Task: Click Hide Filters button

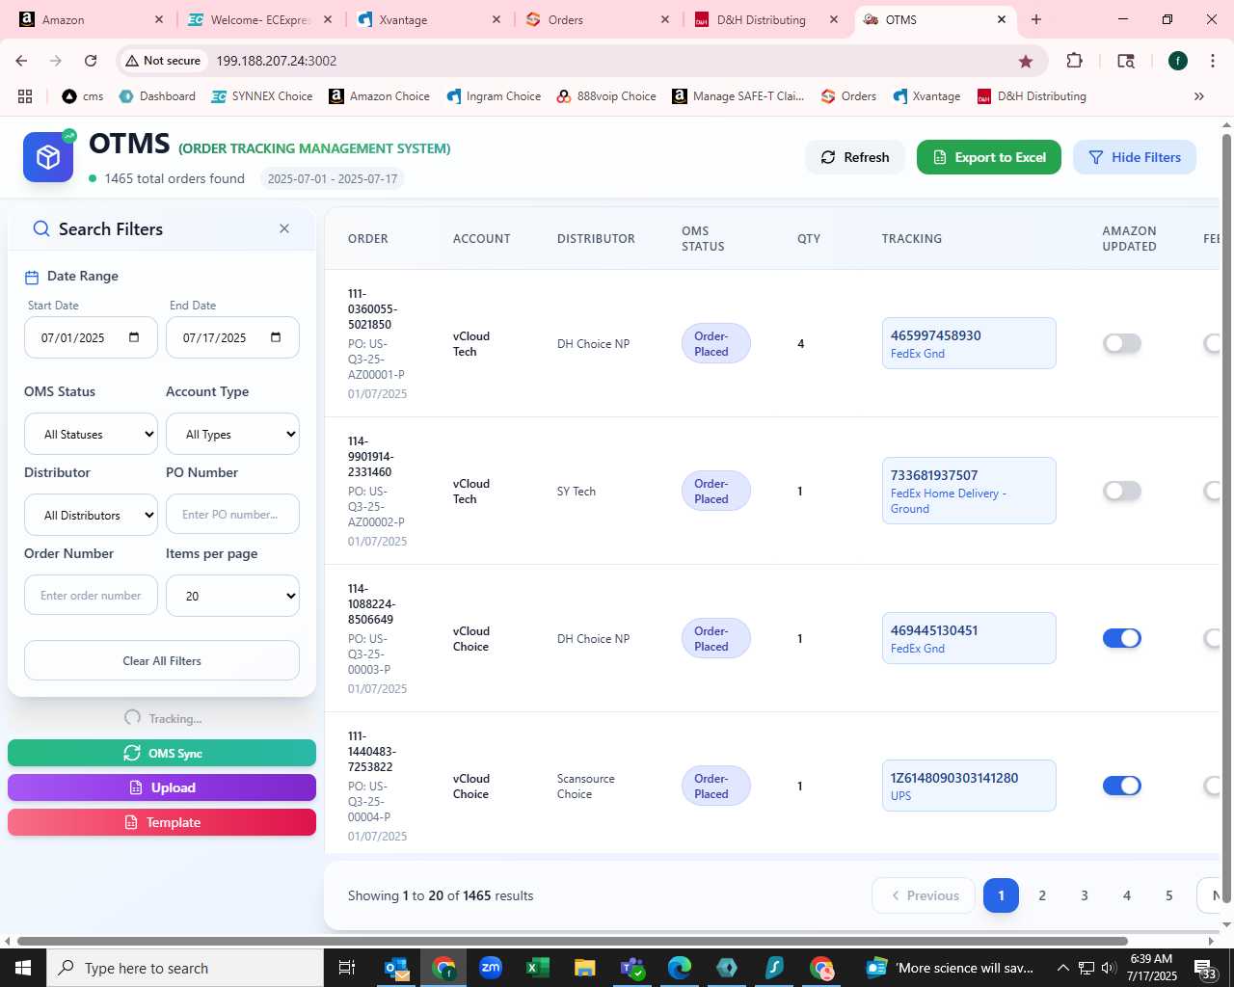Action: (1135, 157)
